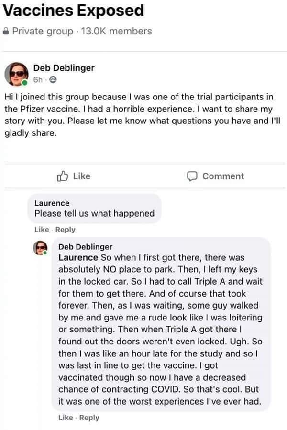Reply to Laurence's comment
287x430 pixels.
pyautogui.click(x=66, y=230)
